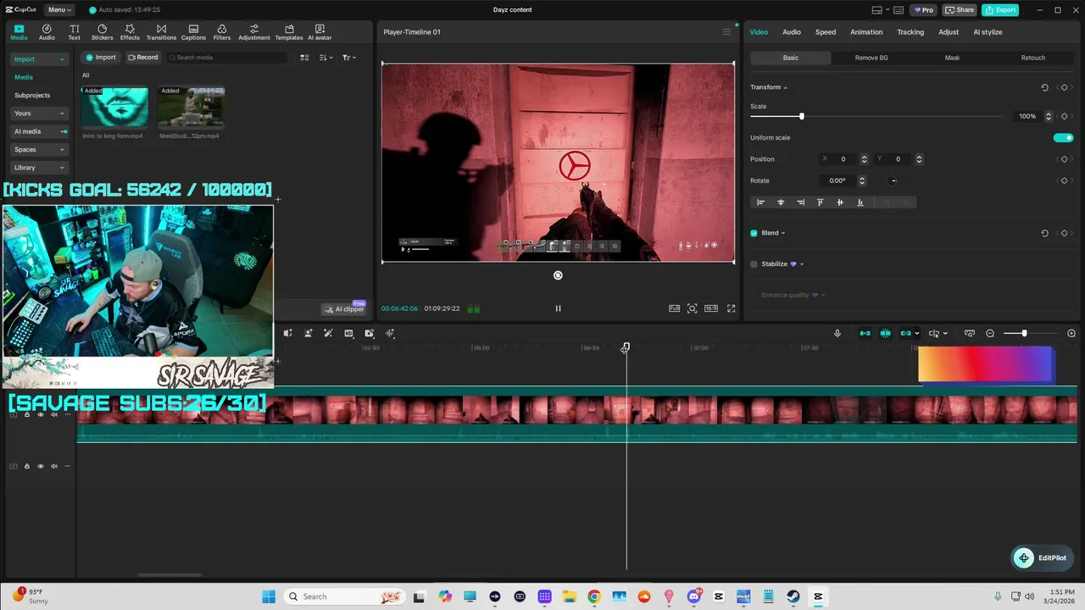
Task: Zoom in the timeline with plus icon
Action: 1071,334
